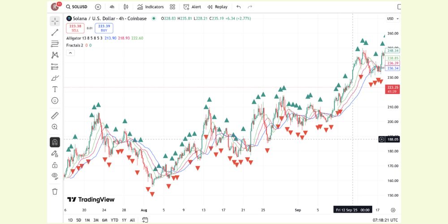Click the 223.39 BUY button
Viewport: 448px width, 224px height.
pos(104,28)
